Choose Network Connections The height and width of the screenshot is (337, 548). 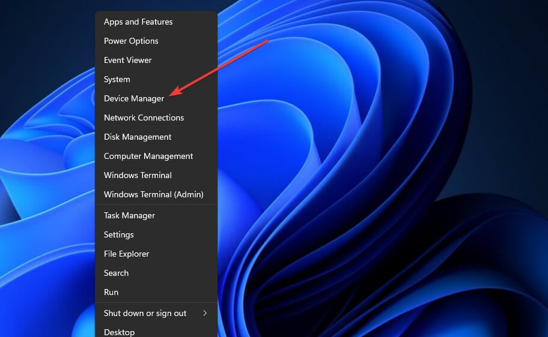pyautogui.click(x=156, y=118)
